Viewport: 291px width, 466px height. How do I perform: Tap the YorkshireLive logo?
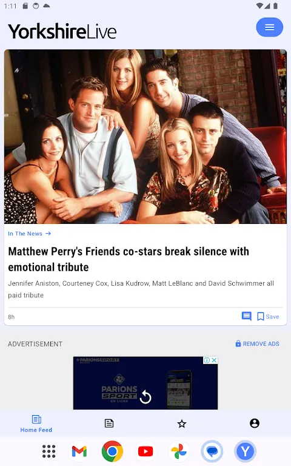62,32
